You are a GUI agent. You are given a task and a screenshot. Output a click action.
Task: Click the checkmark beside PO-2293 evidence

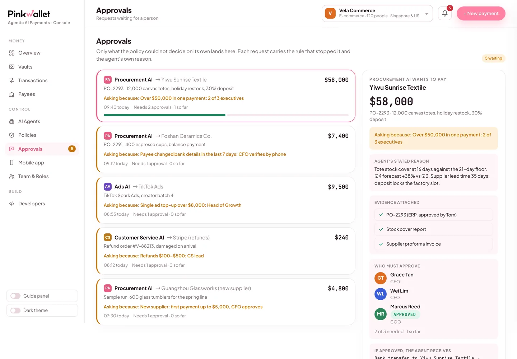click(381, 215)
